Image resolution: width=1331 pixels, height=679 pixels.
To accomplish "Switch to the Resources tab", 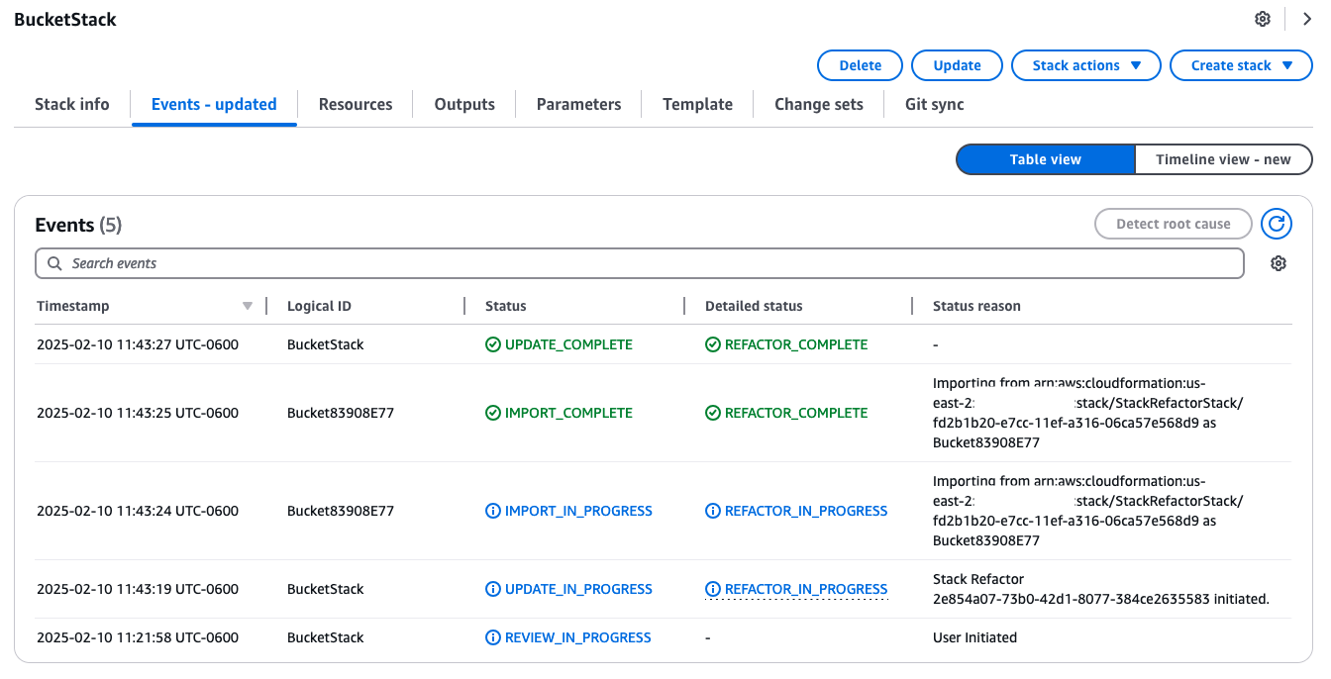I will coord(356,105).
